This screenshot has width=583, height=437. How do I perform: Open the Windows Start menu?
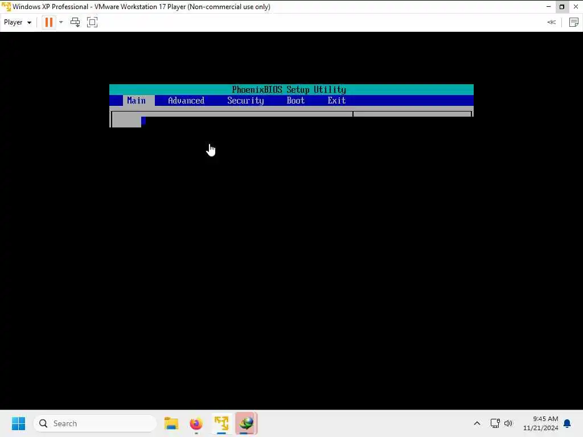(x=18, y=423)
